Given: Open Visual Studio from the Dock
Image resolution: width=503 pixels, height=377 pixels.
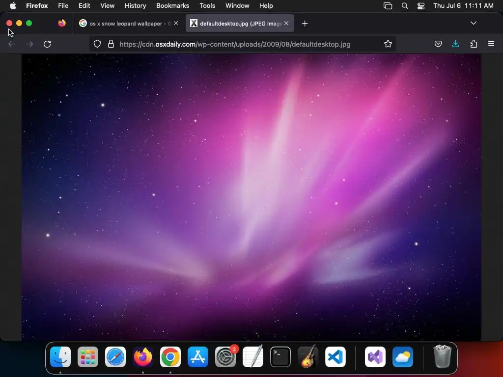Looking at the screenshot, I should (375, 357).
